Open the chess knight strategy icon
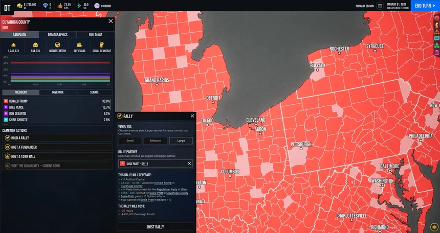This screenshot has height=233, width=440. [436, 25]
